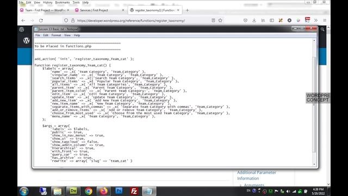Click the padlock site security icon
The image size is (348, 196).
tap(73, 21)
